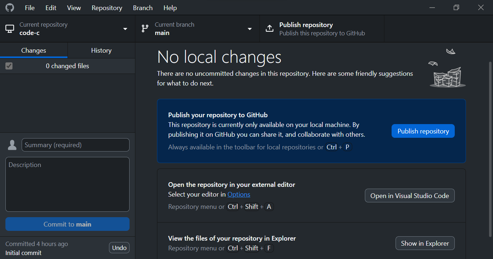The image size is (493, 259).
Task: Click the git branch icon
Action: coord(145,29)
